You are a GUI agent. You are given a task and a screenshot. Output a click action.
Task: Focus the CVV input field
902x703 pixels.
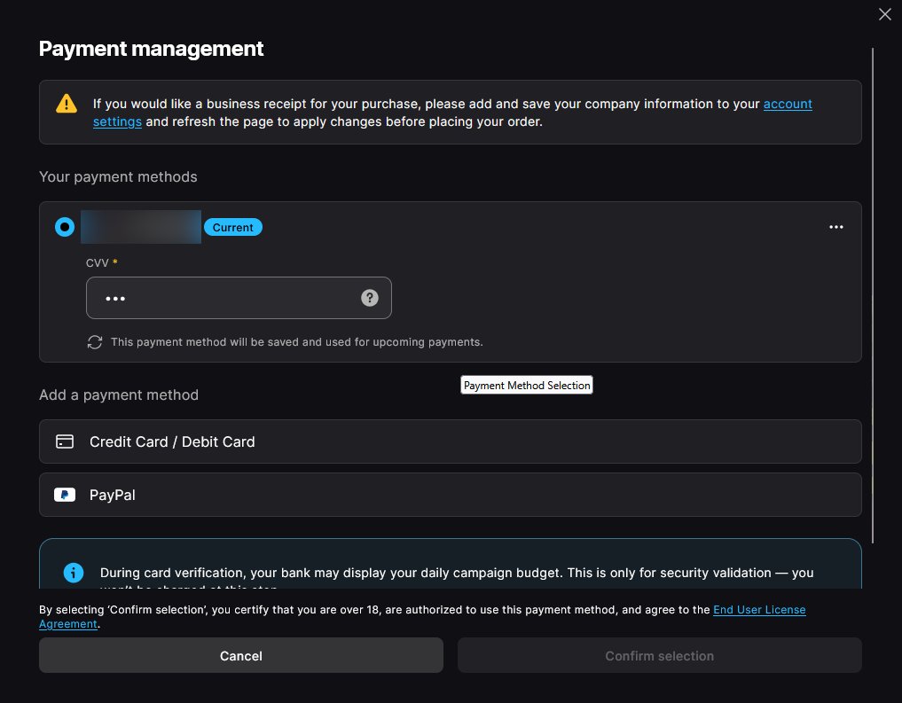click(x=239, y=298)
